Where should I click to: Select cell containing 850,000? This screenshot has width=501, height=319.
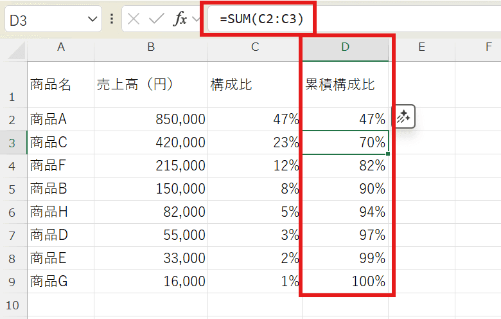click(x=150, y=119)
